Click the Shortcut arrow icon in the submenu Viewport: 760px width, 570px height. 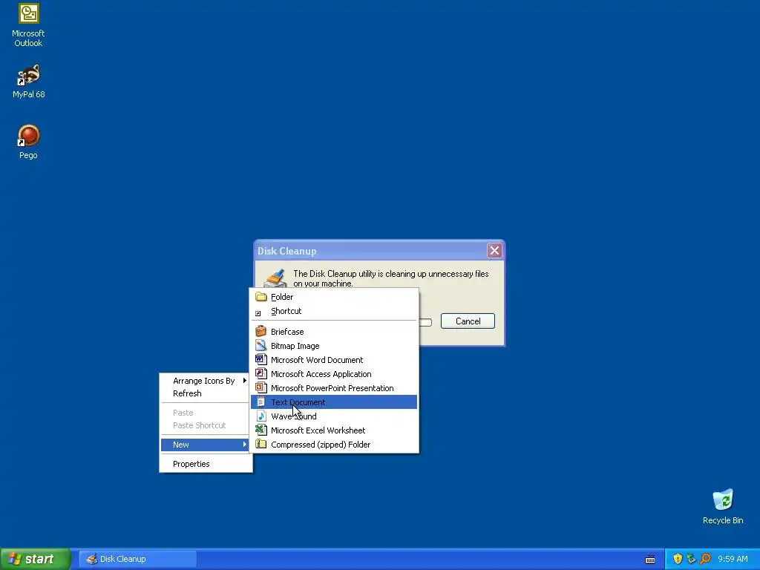click(x=258, y=314)
